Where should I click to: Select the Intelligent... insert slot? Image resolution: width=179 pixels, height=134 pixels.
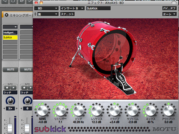pos(10,33)
